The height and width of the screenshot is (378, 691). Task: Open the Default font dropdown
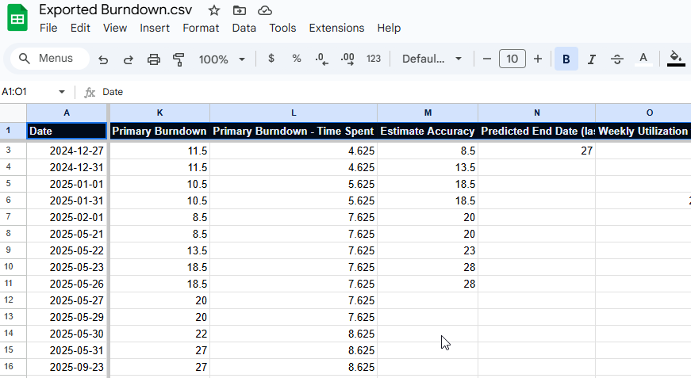click(x=432, y=59)
